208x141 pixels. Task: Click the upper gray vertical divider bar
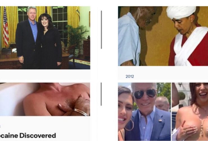click(x=101, y=30)
